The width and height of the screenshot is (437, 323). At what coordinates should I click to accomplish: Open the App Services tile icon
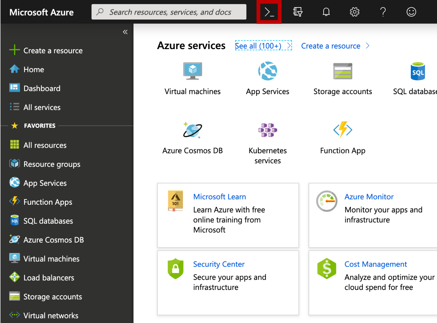click(x=268, y=71)
